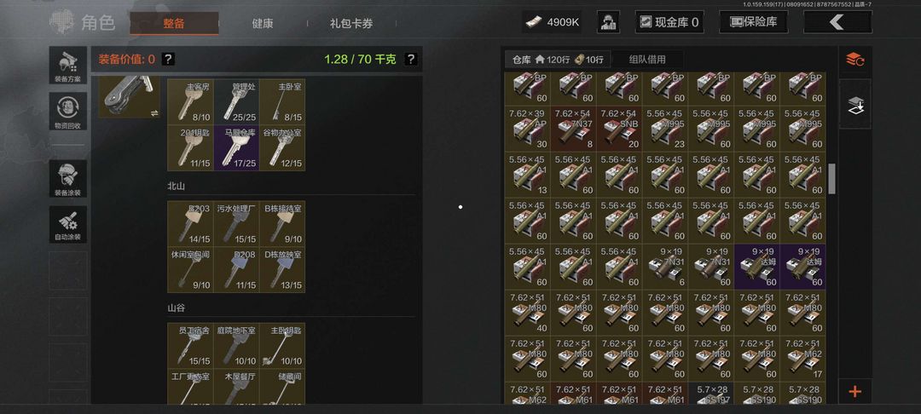Click the character profile icon beside 4909K
Screen dimensions: 921x414
[609, 22]
